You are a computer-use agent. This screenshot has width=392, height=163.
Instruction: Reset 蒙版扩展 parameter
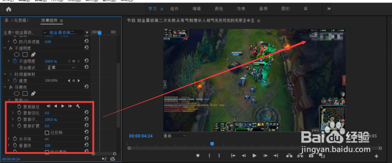tap(87, 126)
